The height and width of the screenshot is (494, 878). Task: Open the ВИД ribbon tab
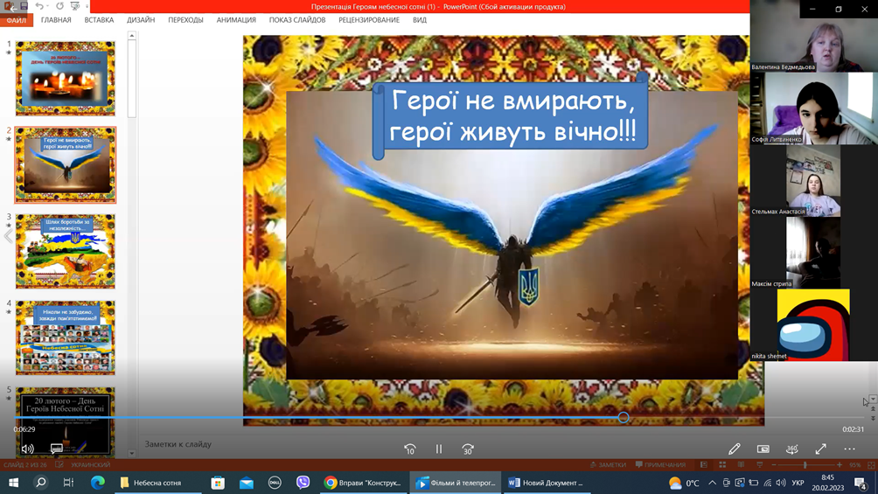pyautogui.click(x=420, y=20)
